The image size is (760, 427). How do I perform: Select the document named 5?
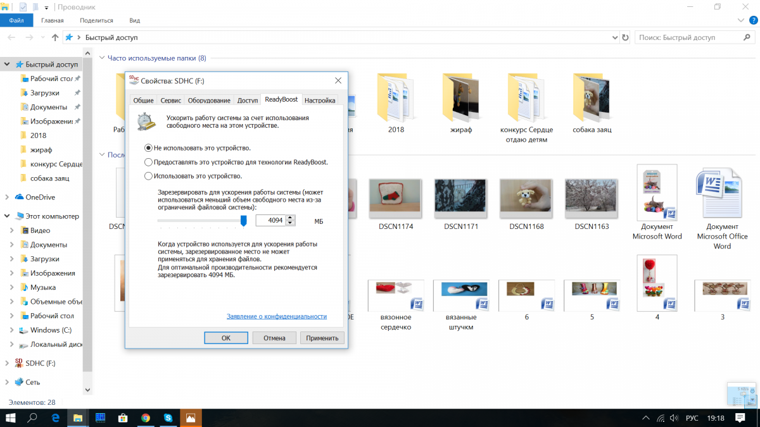point(592,295)
